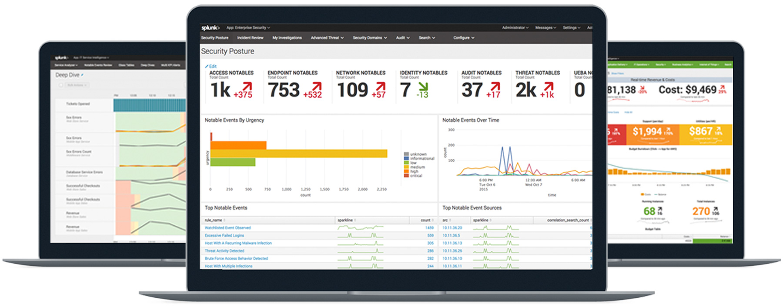Open the App: Enterprise Security selector
783x307 pixels.
tap(248, 28)
